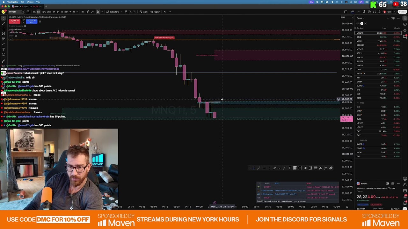The width and height of the screenshot is (408, 229).
Task: Start Bar Replay mode
Action: point(155,12)
